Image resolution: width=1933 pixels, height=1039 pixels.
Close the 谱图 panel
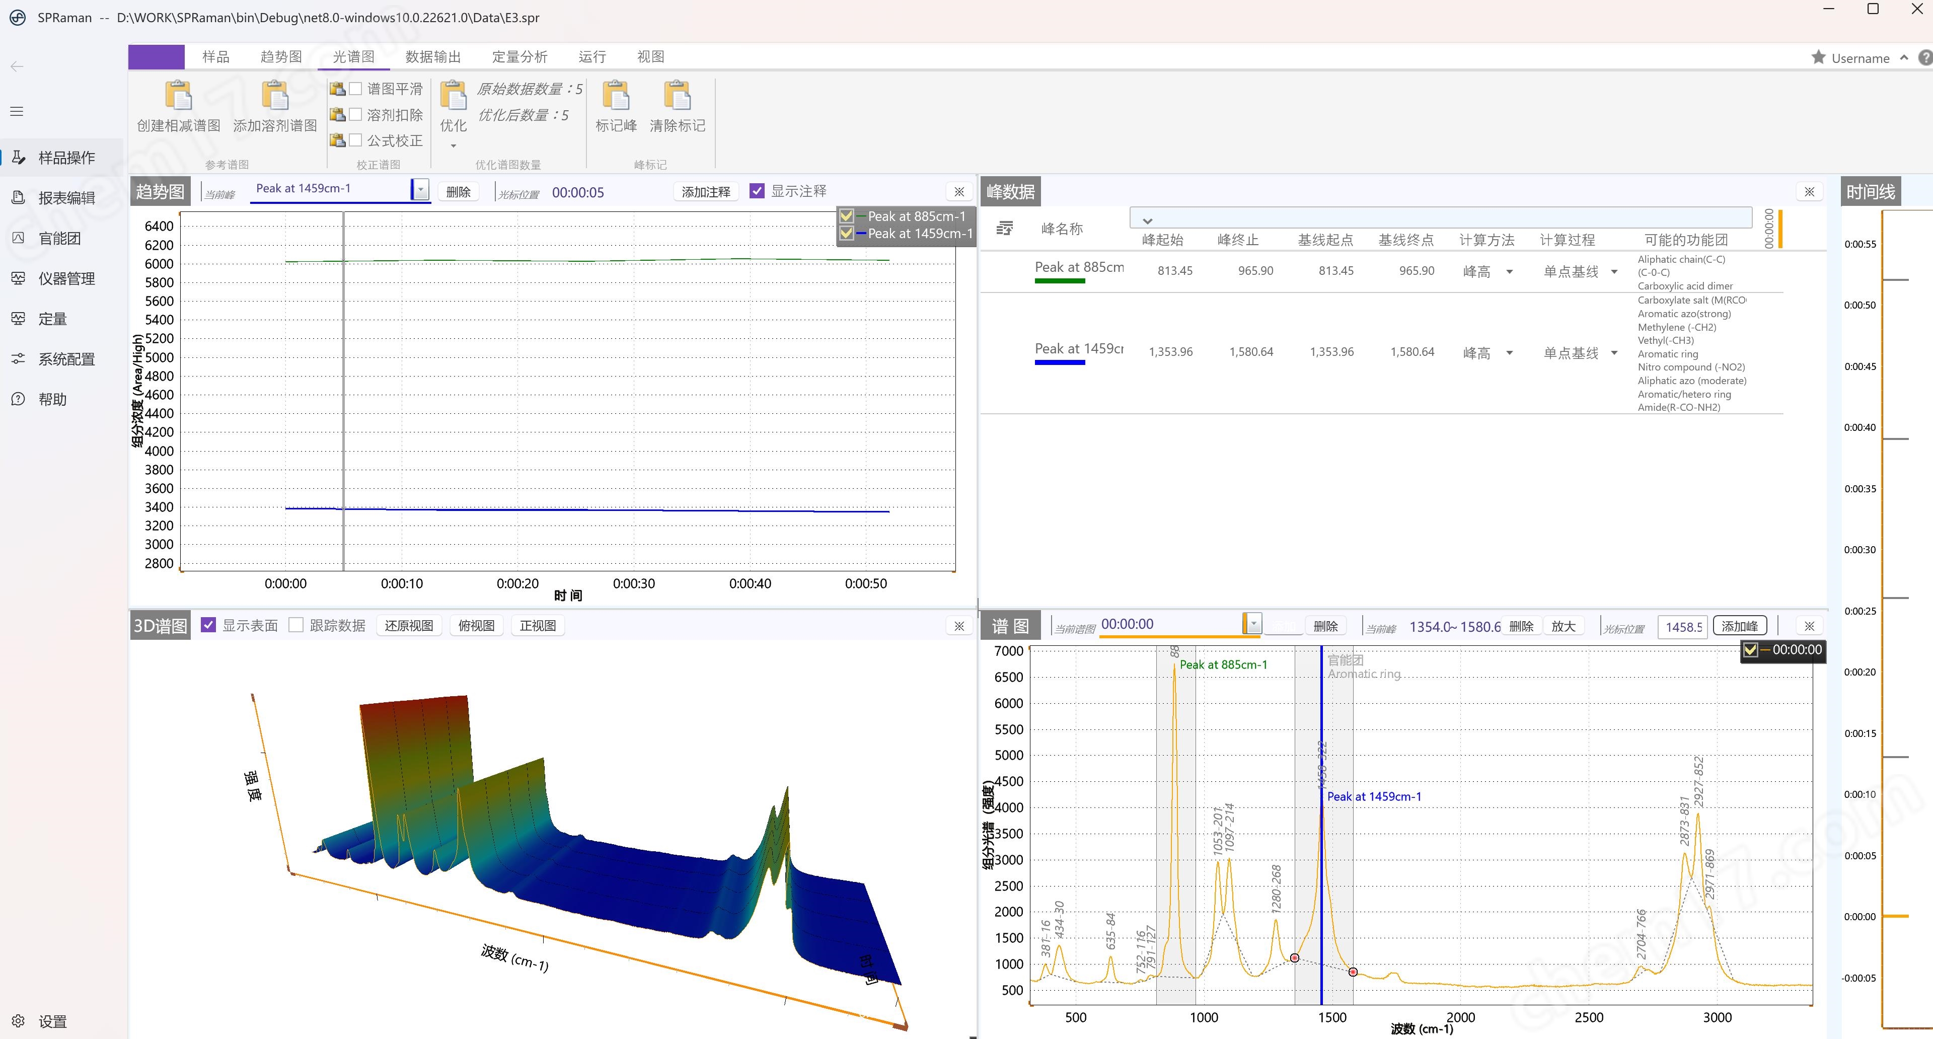[1809, 626]
